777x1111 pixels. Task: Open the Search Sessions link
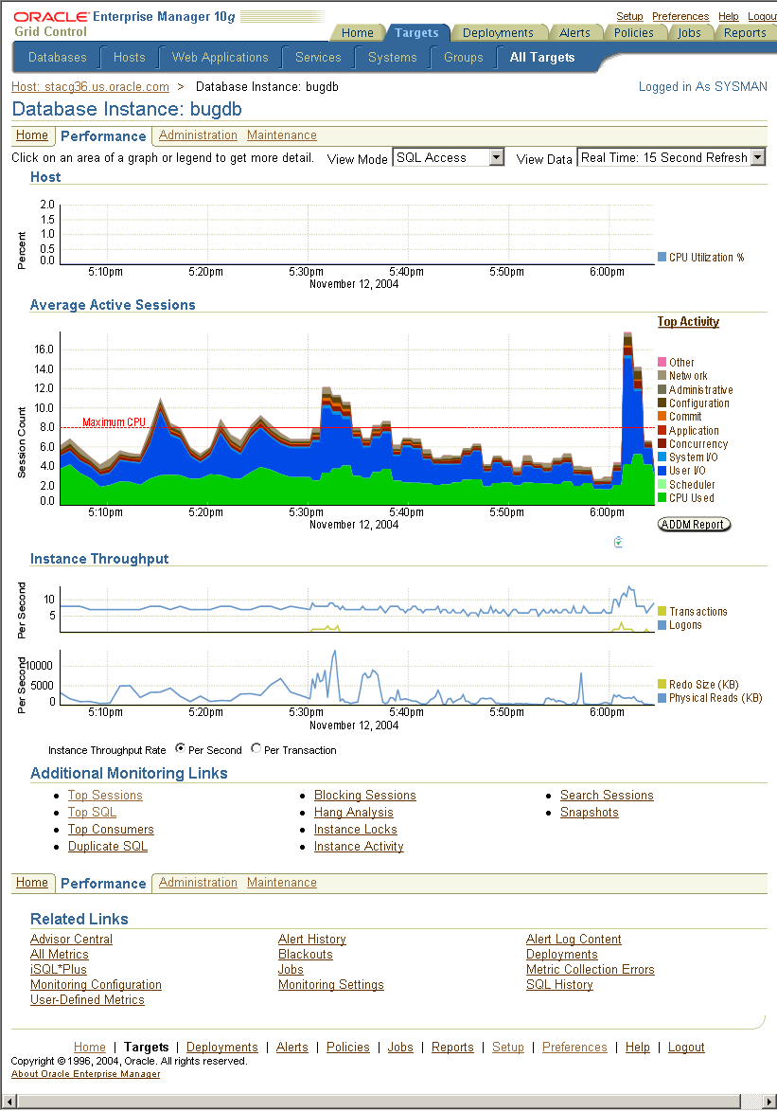607,795
